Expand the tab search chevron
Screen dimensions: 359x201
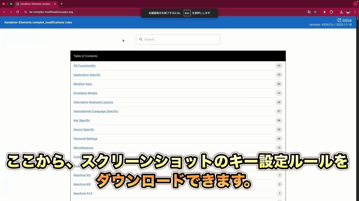(355, 4)
